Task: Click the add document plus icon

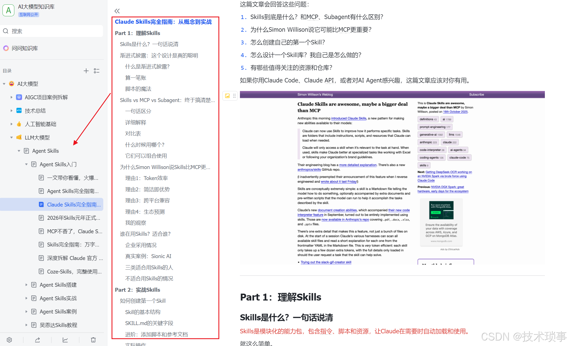Action: (x=86, y=71)
